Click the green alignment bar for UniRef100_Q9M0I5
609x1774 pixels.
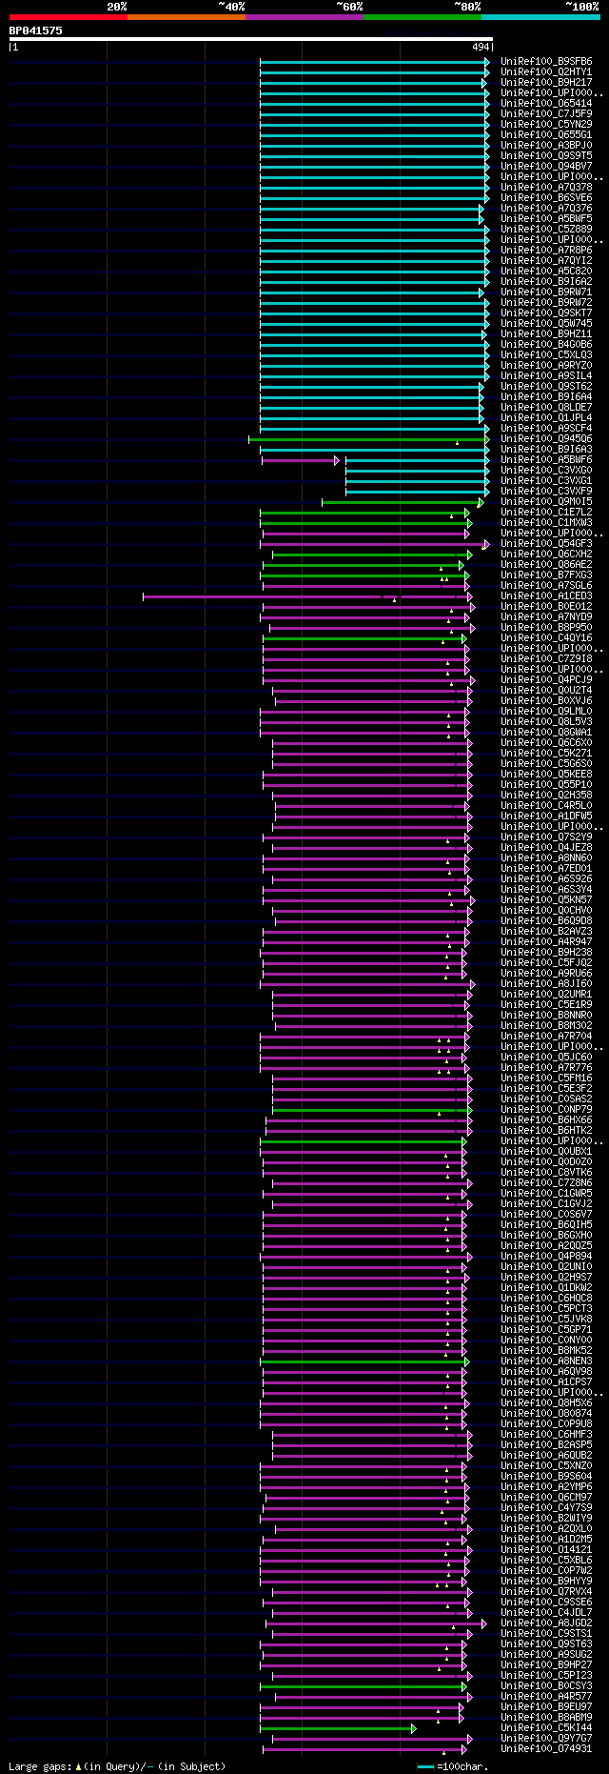403,502
